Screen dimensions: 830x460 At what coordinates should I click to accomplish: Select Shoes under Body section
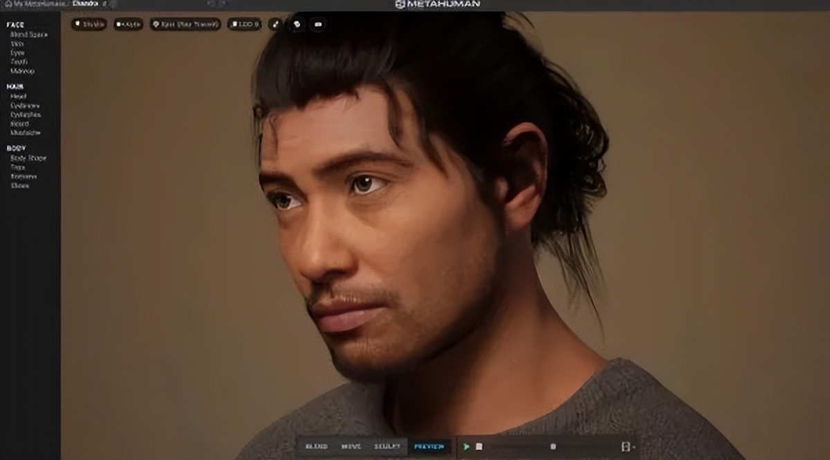click(19, 185)
